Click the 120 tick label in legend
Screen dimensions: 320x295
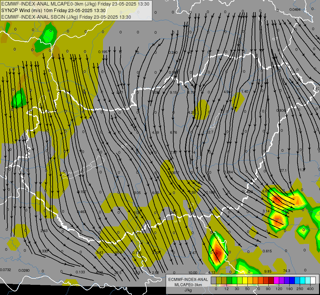[279, 289]
